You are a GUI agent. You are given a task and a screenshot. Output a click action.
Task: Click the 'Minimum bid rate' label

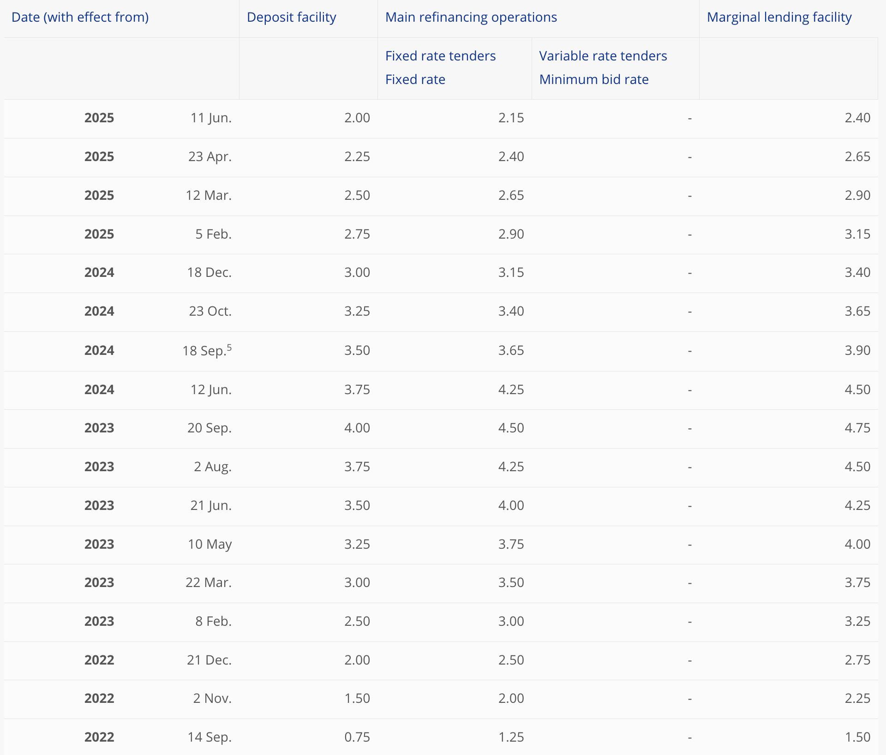click(x=593, y=79)
